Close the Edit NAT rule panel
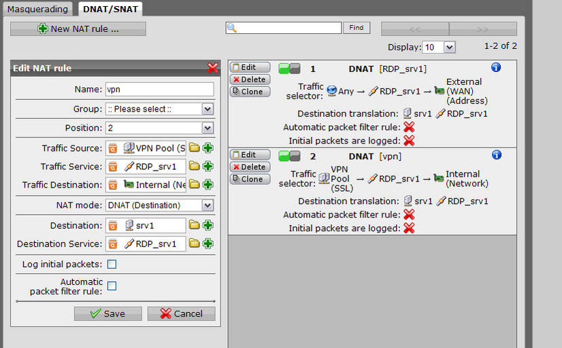Screen dimensions: 562x348 point(212,68)
